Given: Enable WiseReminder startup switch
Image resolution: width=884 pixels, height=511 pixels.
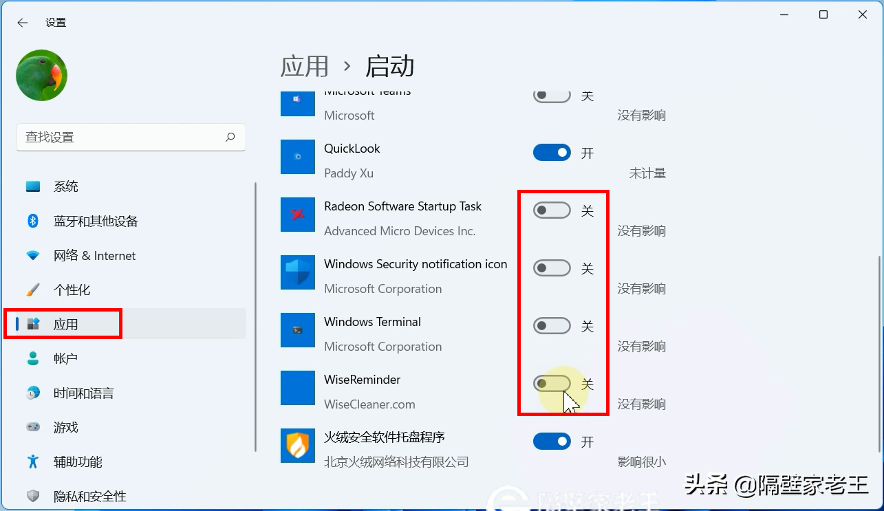Looking at the screenshot, I should (552, 384).
